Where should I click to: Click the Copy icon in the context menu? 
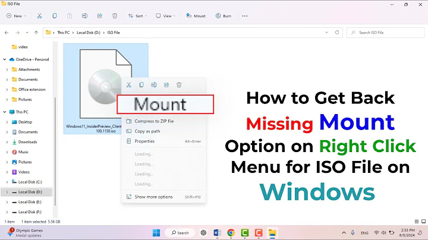coord(141,85)
